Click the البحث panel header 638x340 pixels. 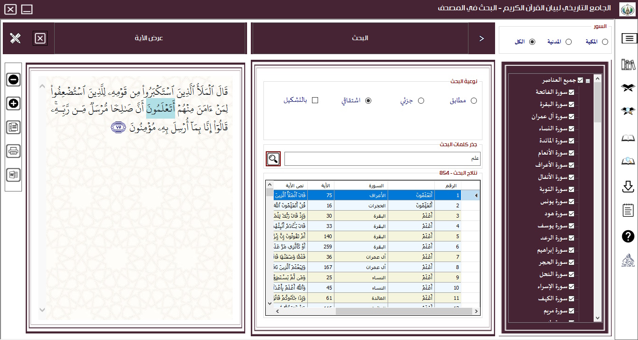360,38
